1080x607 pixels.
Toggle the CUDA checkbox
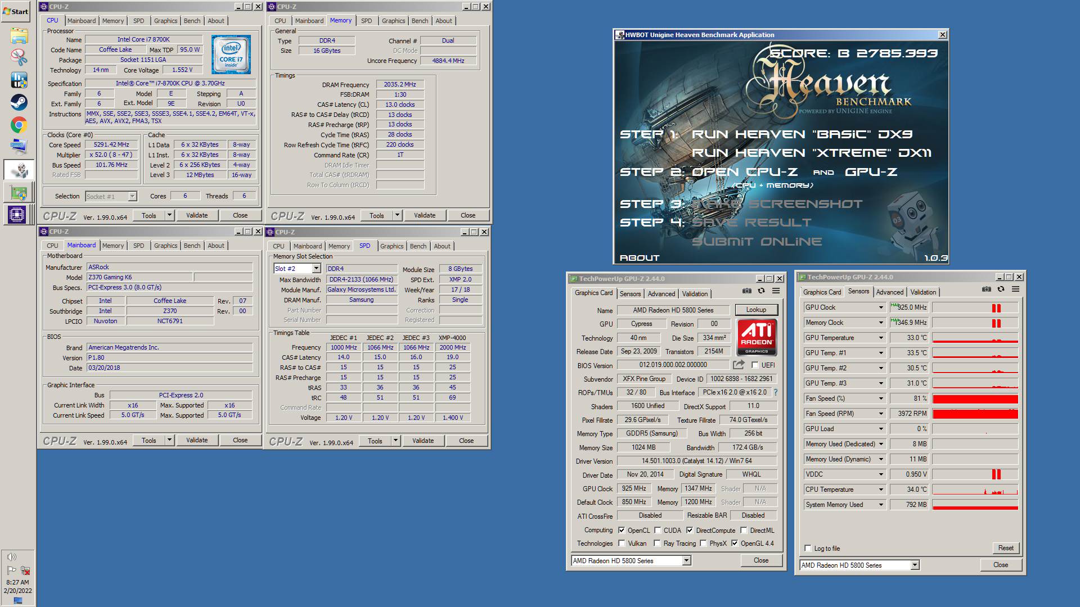(x=657, y=531)
